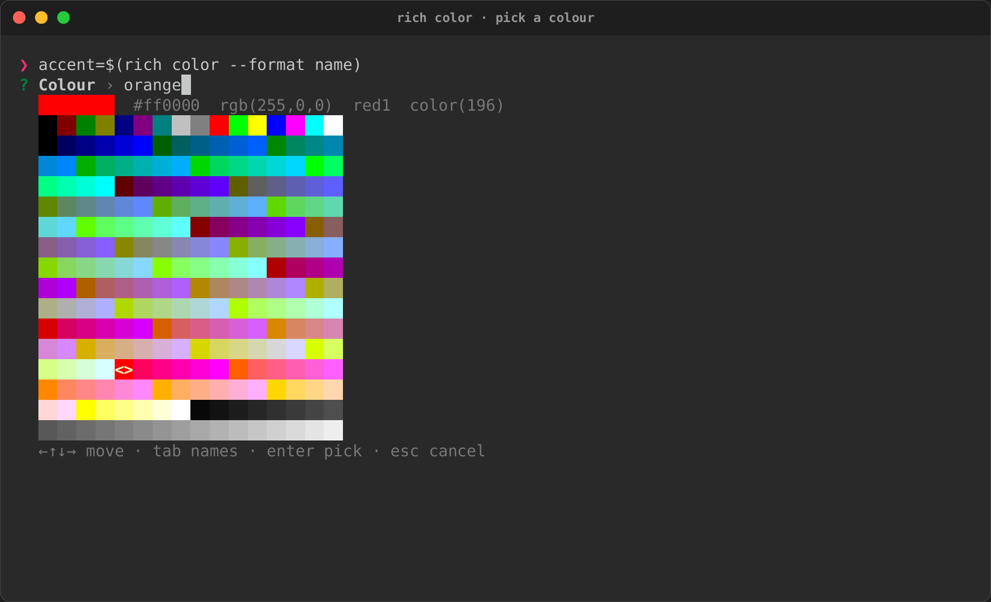Pick the bright yellow swatch in the top palette row

pos(257,125)
